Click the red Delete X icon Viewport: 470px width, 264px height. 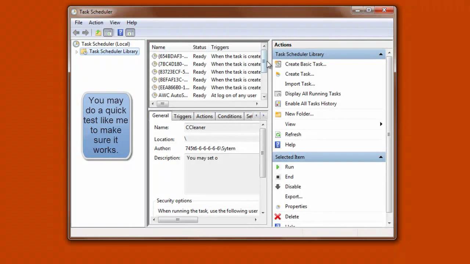click(278, 217)
